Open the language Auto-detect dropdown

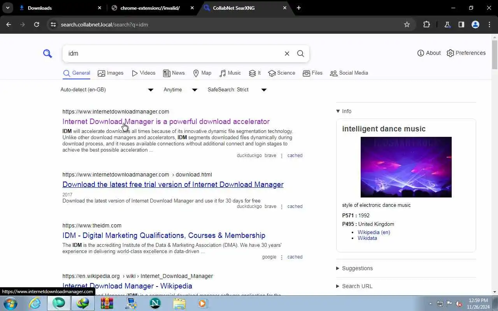[107, 90]
